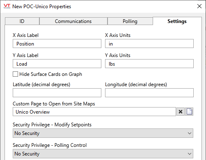Viewport: 206px width, 160px height.
Task: Clear the Custom Page selection with X button
Action: [x=181, y=112]
